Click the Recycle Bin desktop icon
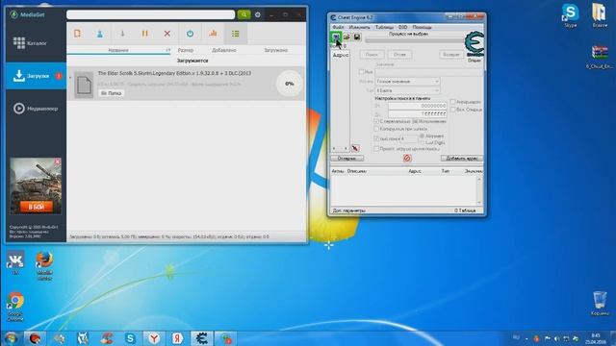Screen dimensions: 616x346 600,303
